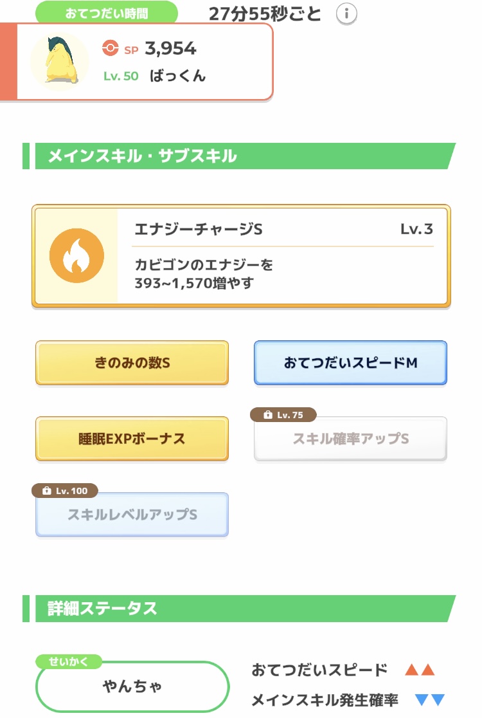Viewport: 482px width, 718px height.
Task: Open the エナジーチャージS main skill card
Action: point(241,256)
